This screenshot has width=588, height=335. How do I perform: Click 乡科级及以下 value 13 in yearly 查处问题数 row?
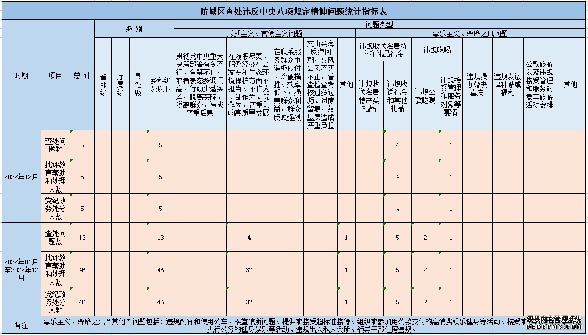(x=161, y=237)
